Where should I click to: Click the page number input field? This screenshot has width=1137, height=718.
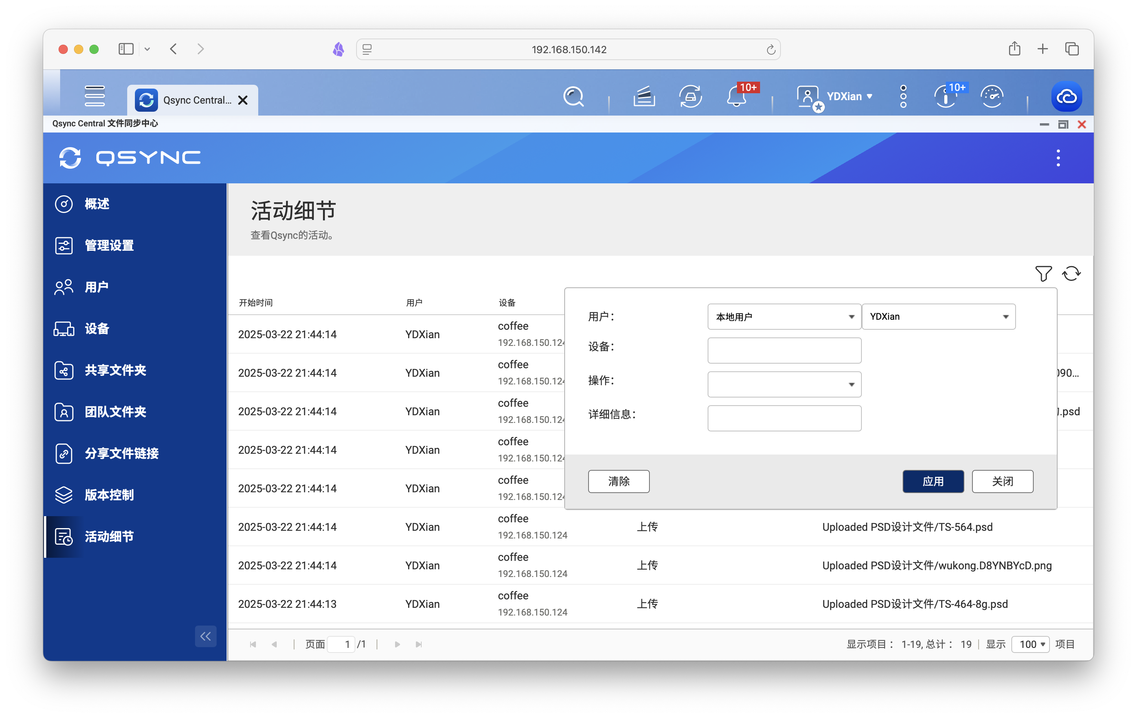(x=341, y=644)
